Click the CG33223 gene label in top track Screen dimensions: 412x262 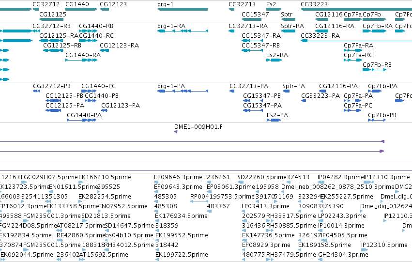click(314, 4)
